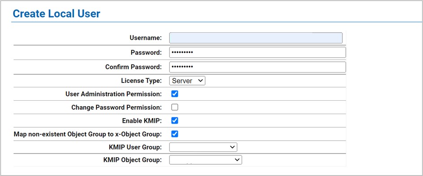Click the User Administration Permission label
Screen dimensions: 423x176
tap(113, 94)
